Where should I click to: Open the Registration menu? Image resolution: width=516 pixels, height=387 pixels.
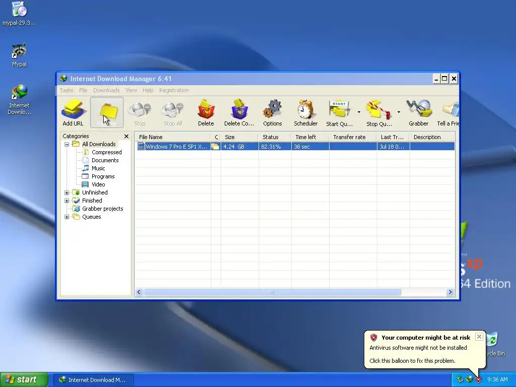(174, 90)
